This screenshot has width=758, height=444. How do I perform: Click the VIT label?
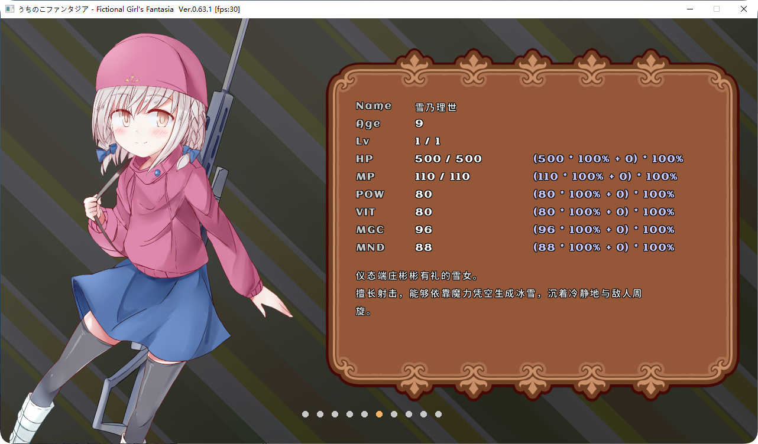[x=365, y=212]
